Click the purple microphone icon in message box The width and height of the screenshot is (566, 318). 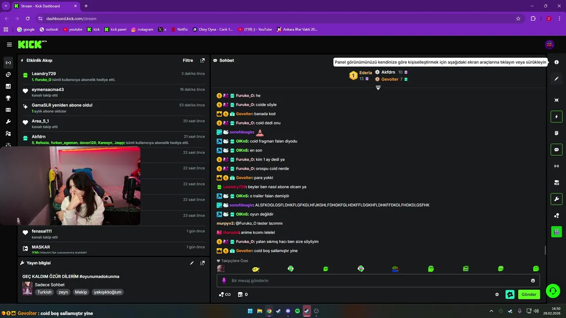coord(224,280)
